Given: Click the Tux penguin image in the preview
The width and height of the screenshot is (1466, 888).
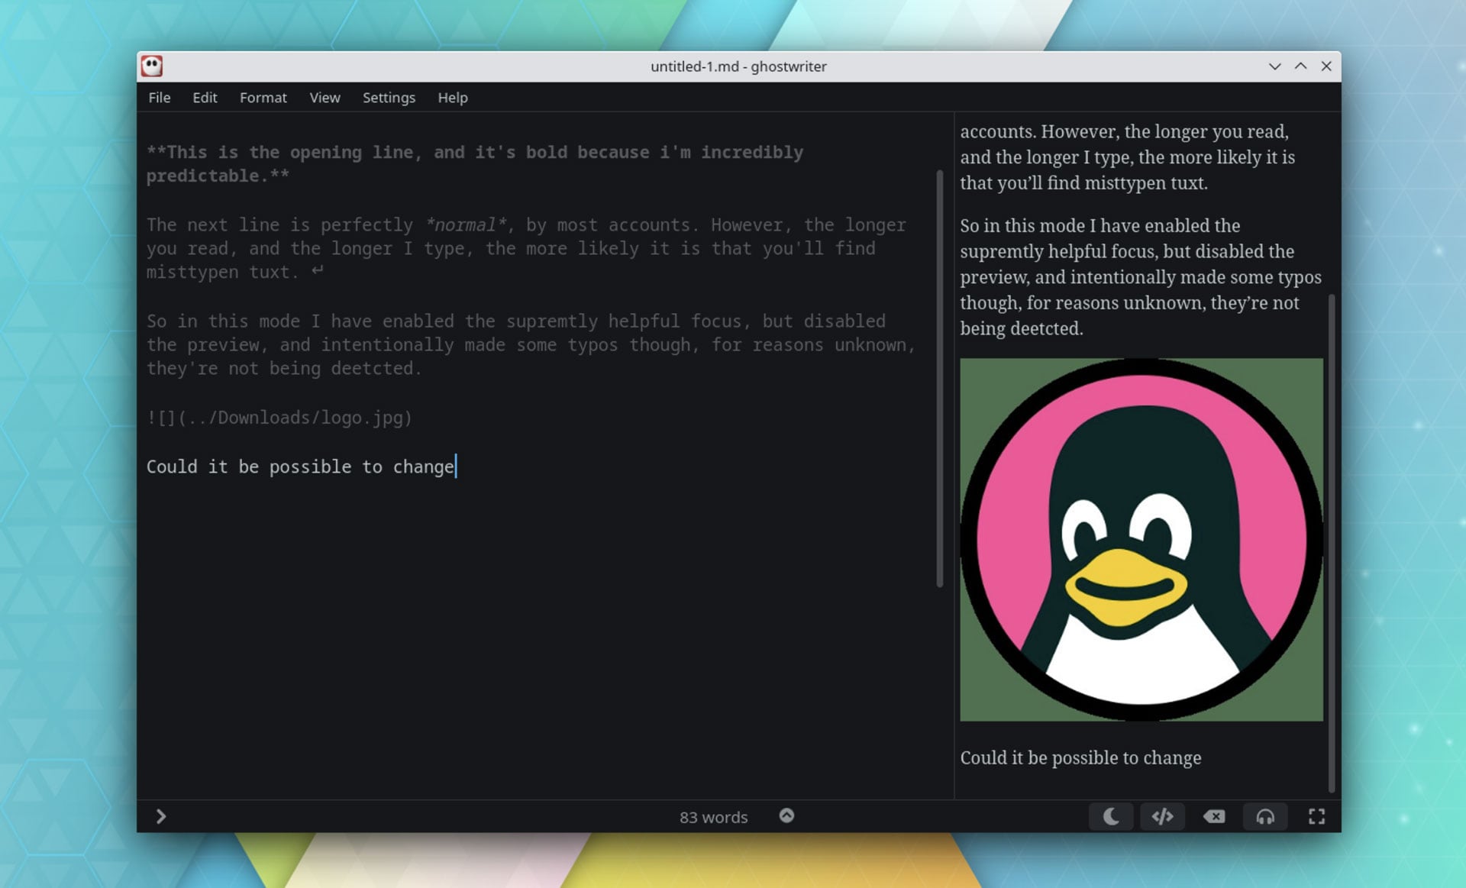Looking at the screenshot, I should coord(1141,539).
